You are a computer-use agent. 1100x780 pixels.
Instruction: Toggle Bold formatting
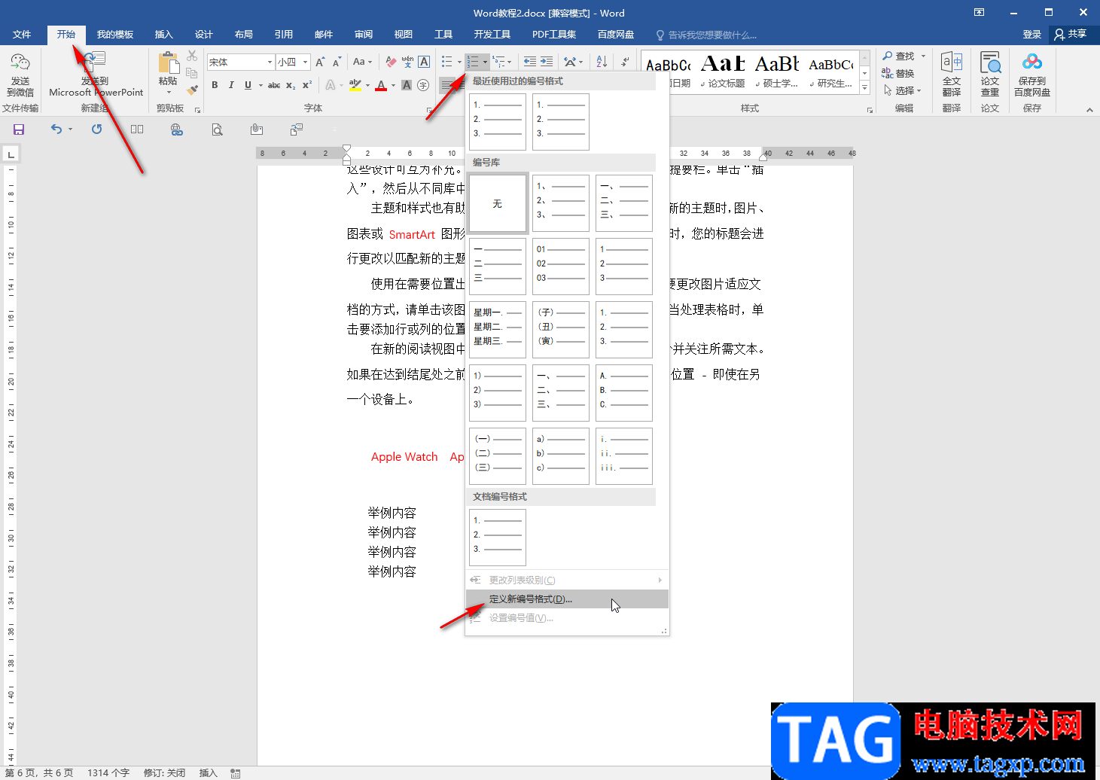215,85
